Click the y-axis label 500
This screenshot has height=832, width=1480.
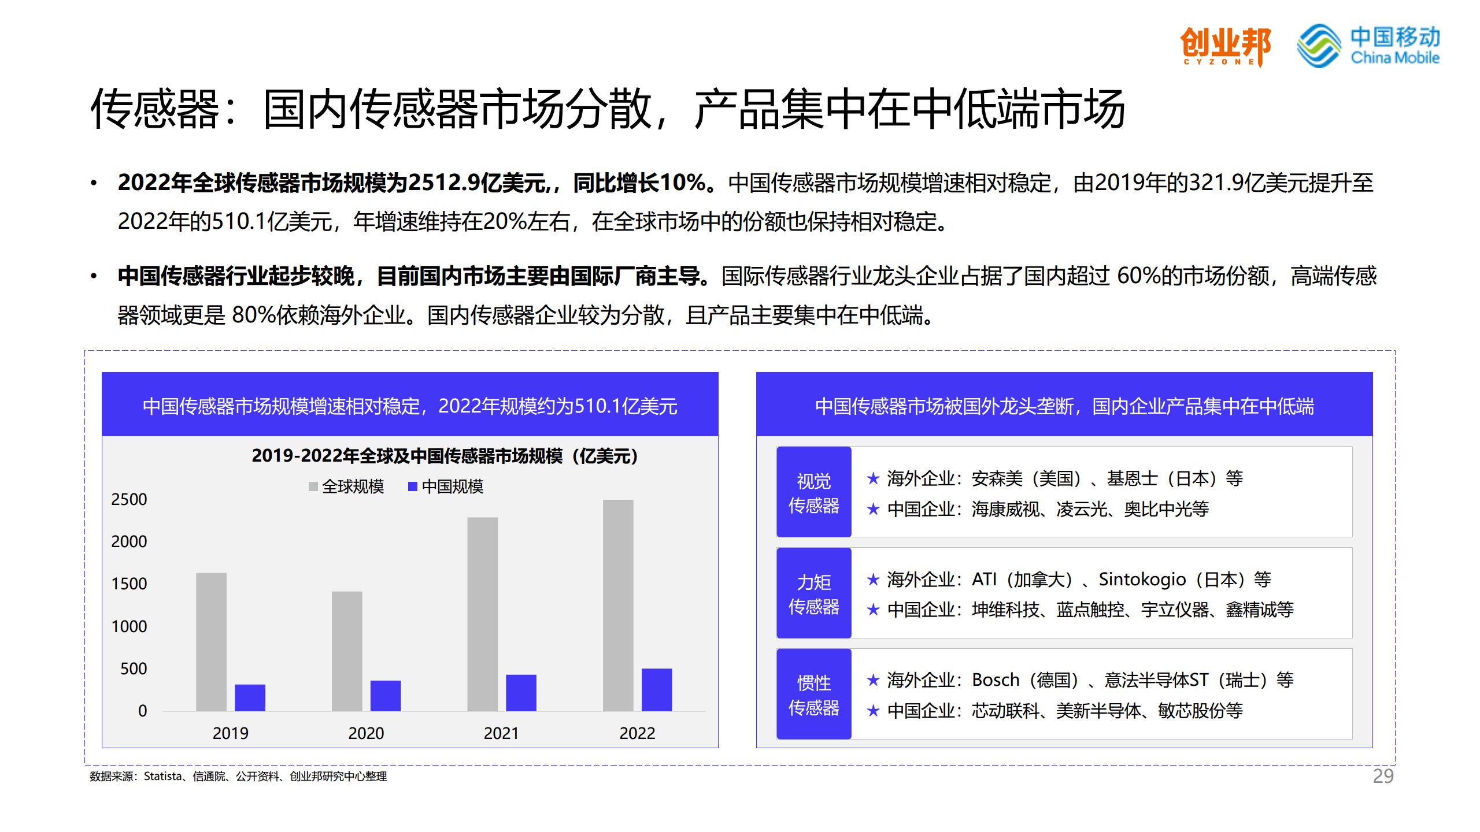coord(134,668)
